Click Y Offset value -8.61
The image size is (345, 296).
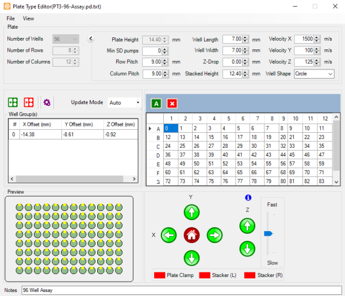point(82,134)
